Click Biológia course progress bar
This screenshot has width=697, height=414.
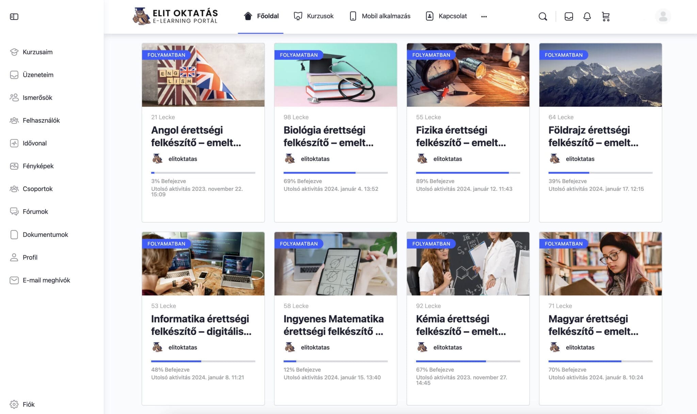(x=335, y=173)
